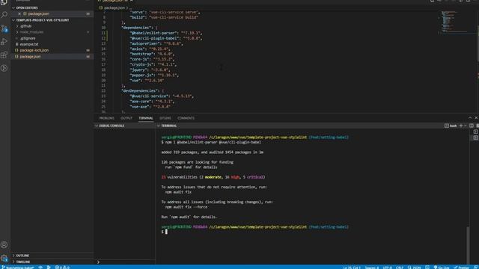Switch to the PROBLEMS panel tab

click(106, 118)
